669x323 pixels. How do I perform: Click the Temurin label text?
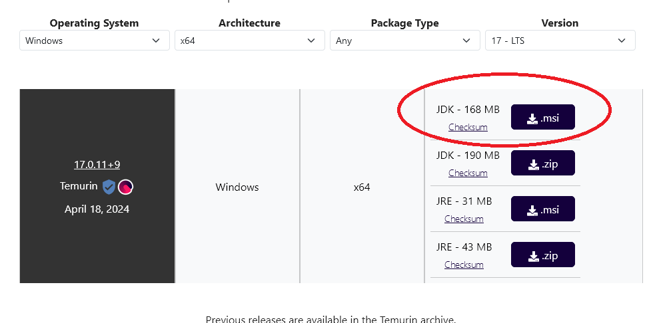79,186
